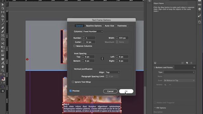This screenshot has width=203, height=114.
Task: Switch to the Auto-Size tab
Action: coord(109,26)
